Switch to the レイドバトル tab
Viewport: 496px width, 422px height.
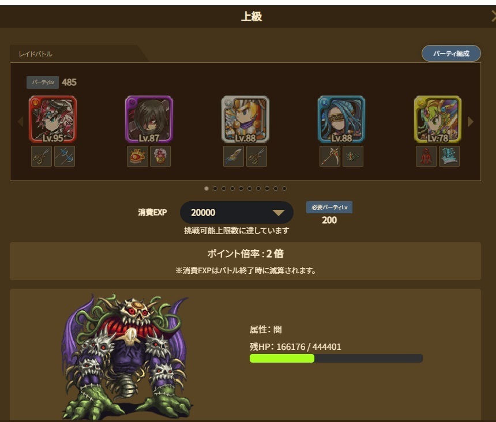(35, 54)
